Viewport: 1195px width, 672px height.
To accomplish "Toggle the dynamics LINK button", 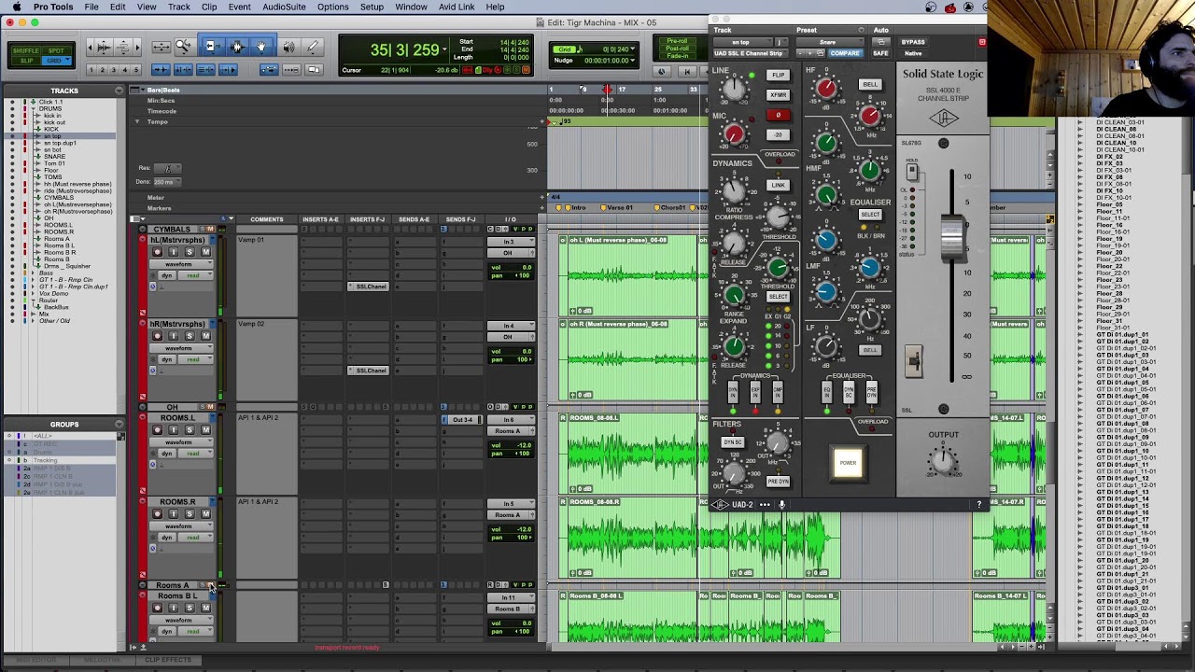I will (778, 185).
